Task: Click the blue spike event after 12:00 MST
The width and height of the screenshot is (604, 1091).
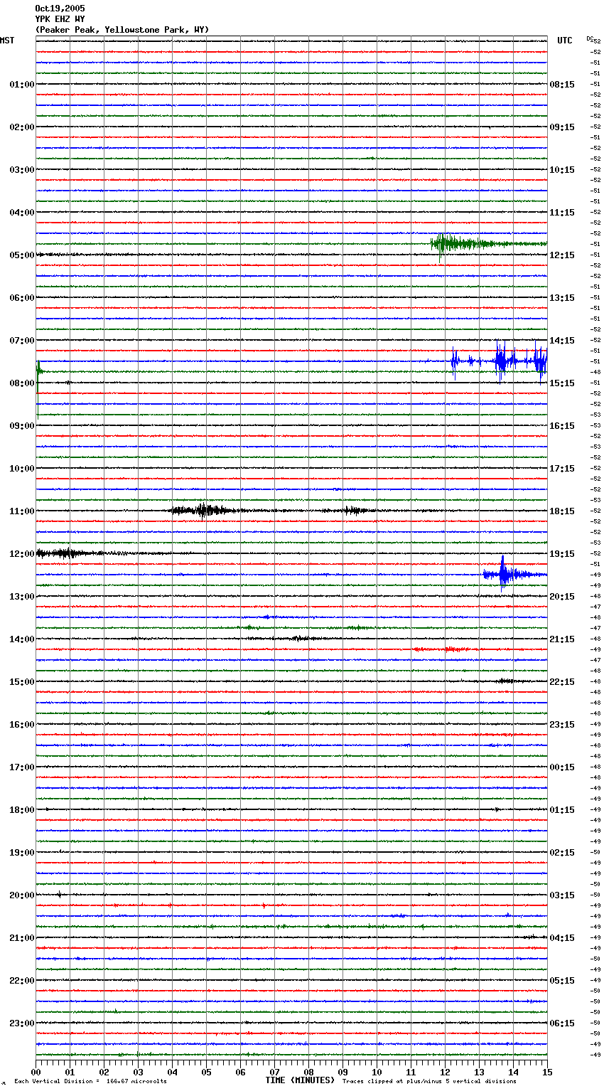Action: pyautogui.click(x=514, y=573)
